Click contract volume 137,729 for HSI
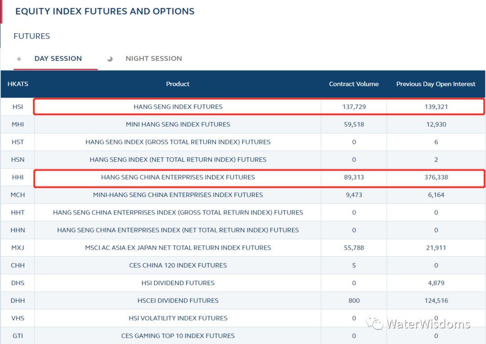486x344 pixels. click(354, 107)
